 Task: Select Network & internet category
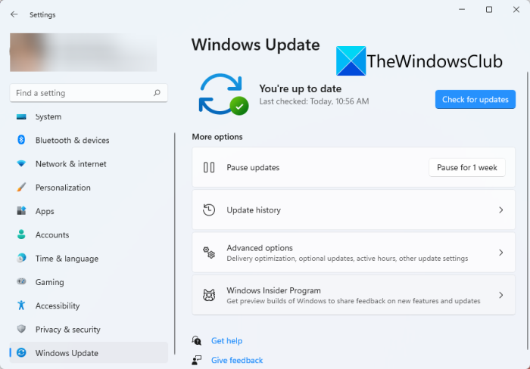click(x=89, y=164)
